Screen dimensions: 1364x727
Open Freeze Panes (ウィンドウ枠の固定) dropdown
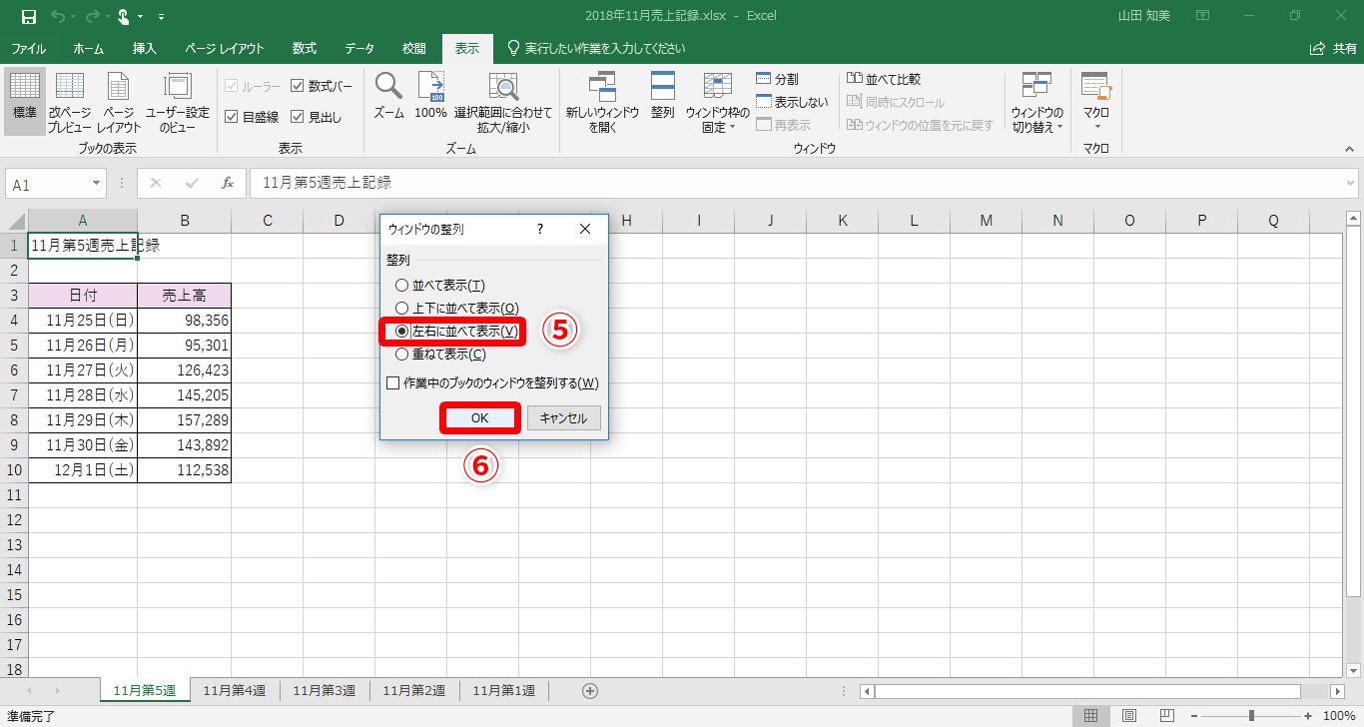718,103
